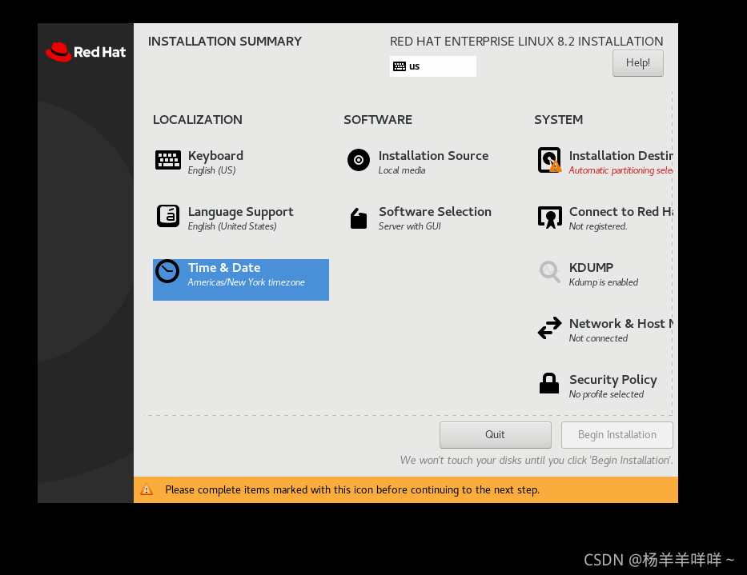Open the Network & Host Name title
The image size is (747, 575).
[x=620, y=323]
